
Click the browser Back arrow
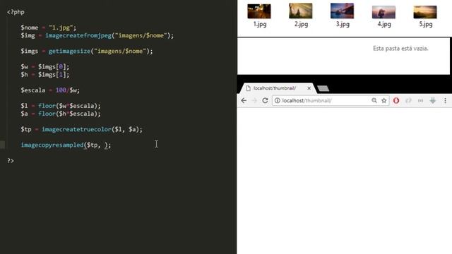click(x=244, y=100)
